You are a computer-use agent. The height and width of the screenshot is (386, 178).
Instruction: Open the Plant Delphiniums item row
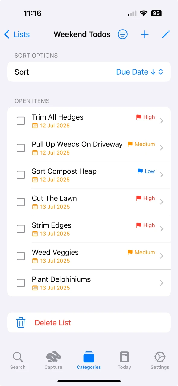[x=89, y=283]
